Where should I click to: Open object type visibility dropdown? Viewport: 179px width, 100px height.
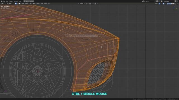coord(157,4)
